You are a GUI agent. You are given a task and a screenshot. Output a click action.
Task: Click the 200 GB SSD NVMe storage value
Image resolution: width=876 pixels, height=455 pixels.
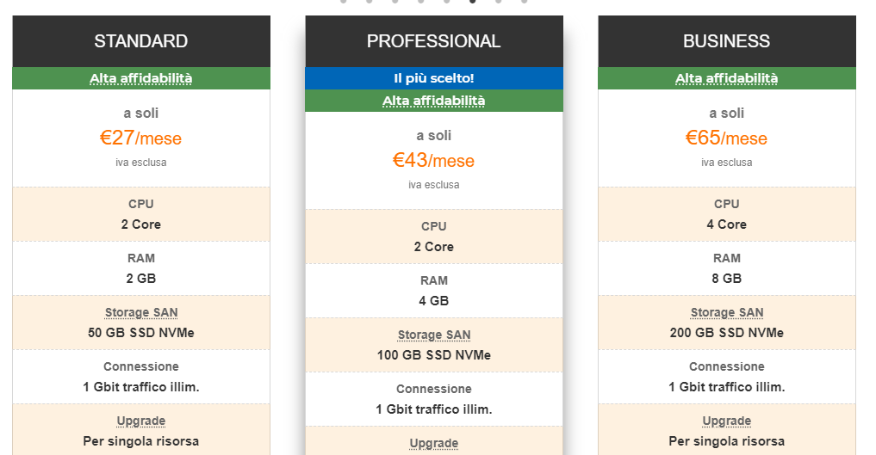(727, 333)
